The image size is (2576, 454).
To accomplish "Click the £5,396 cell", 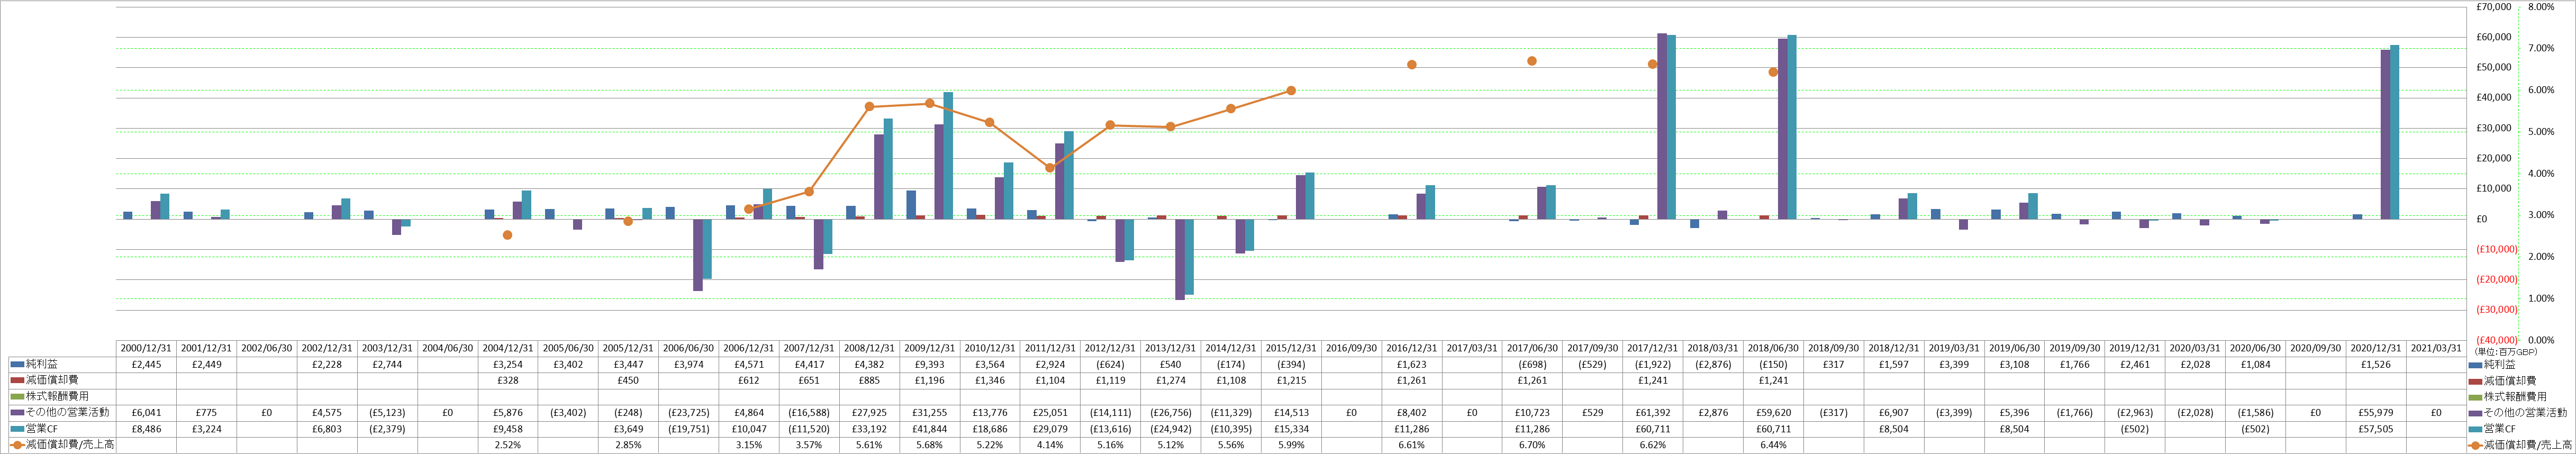I will point(2014,413).
